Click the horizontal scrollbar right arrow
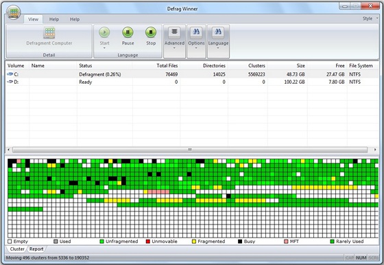 point(375,150)
